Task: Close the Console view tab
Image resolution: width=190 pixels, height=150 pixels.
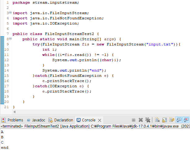Action: (99, 120)
